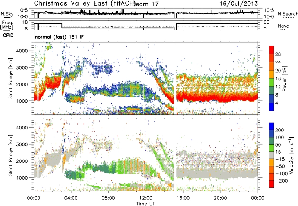Click the 'Christmas Valley East (fitACF)' title
The image size is (298, 206).
85,4
